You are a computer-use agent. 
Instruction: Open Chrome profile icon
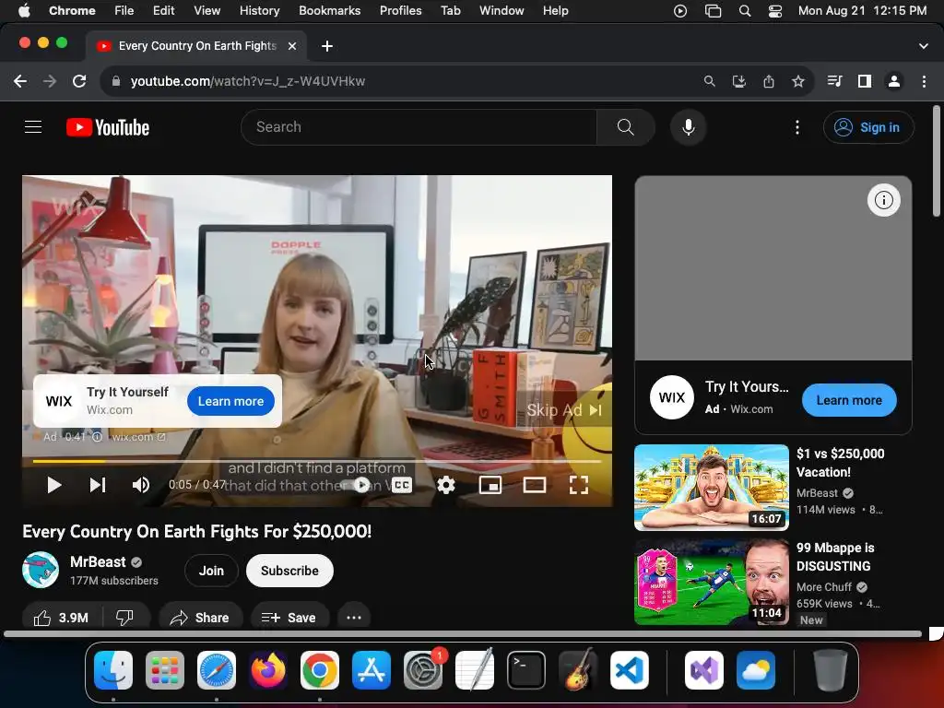[x=894, y=81]
